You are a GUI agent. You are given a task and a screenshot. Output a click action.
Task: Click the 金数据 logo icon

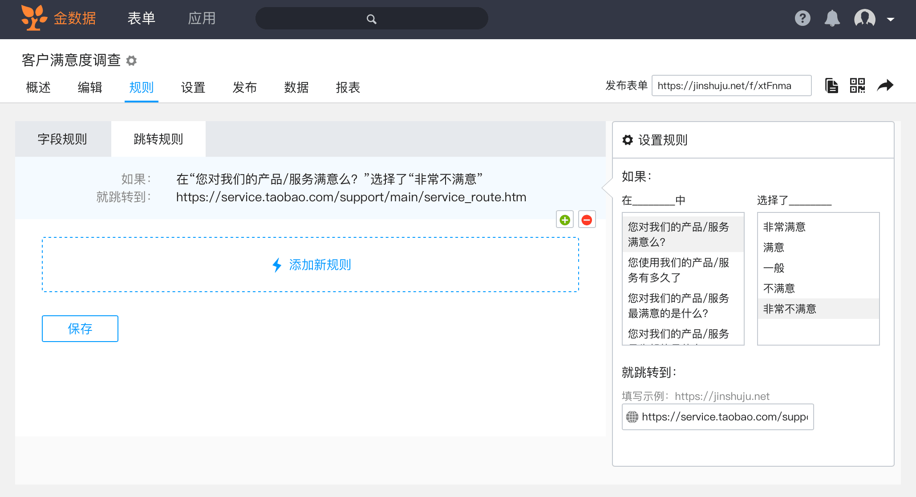click(34, 18)
